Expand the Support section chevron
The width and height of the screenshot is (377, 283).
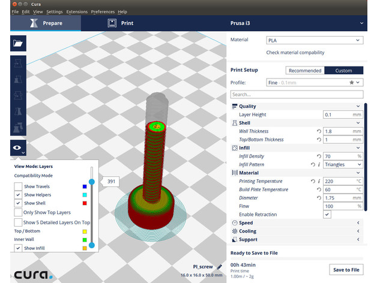click(x=358, y=239)
